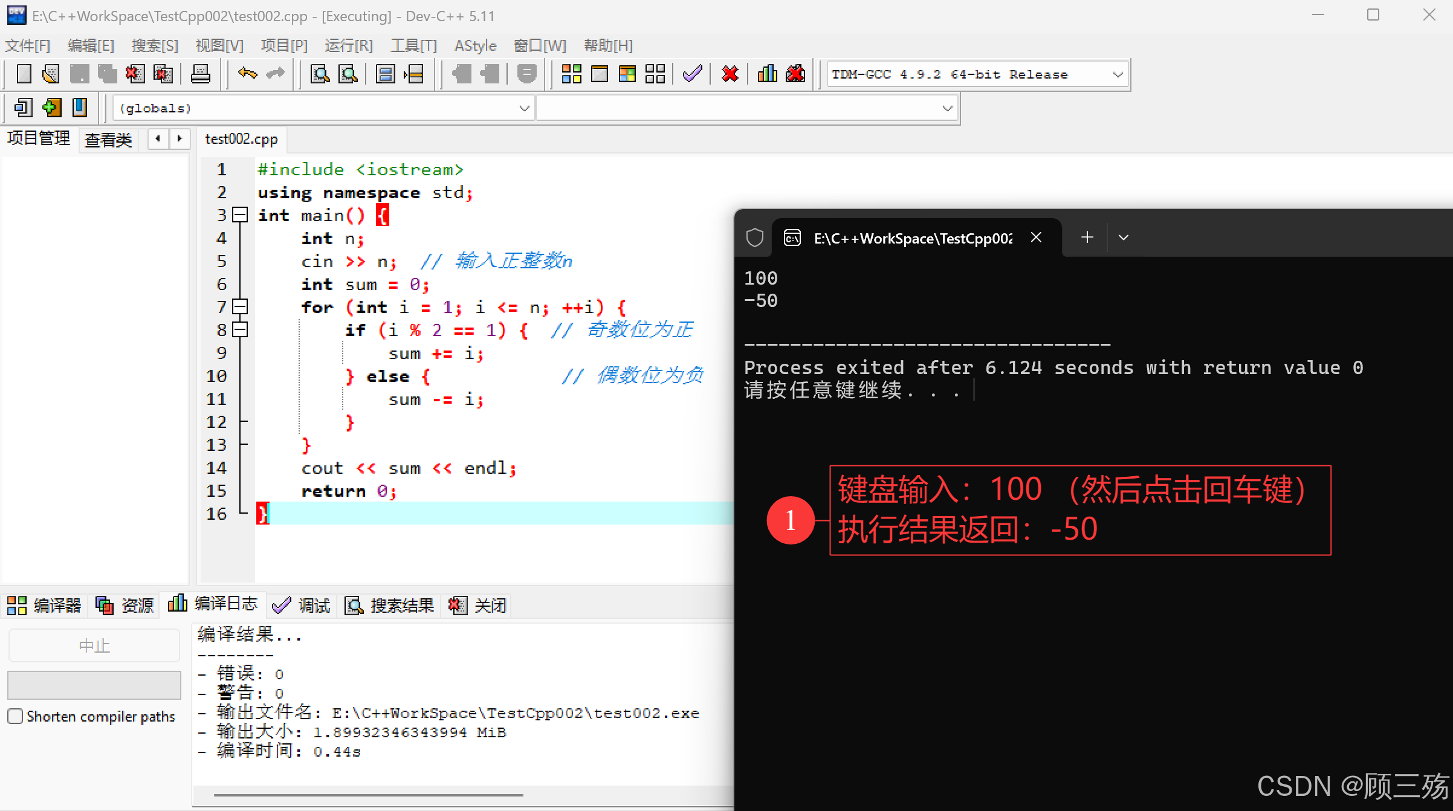Collapse the for loop fold marker

pos(241,307)
